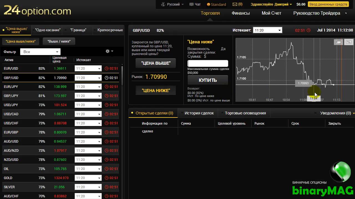Open EUR/USD expiry time dropdown
The image size is (355, 199).
88,69
